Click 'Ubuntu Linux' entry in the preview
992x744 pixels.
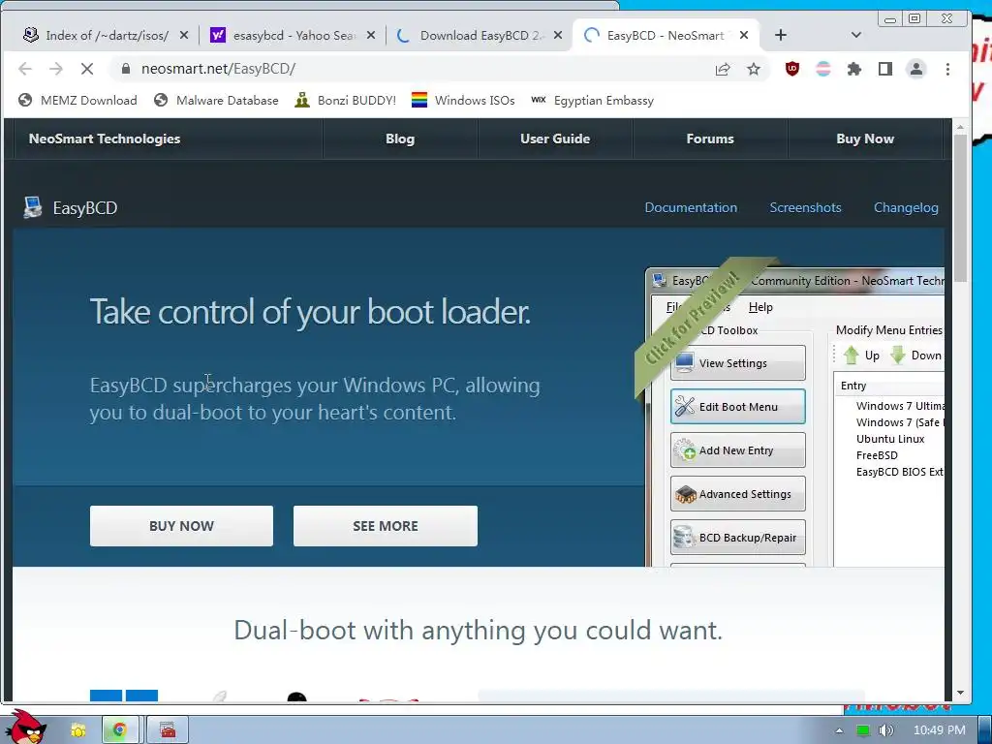coord(890,439)
